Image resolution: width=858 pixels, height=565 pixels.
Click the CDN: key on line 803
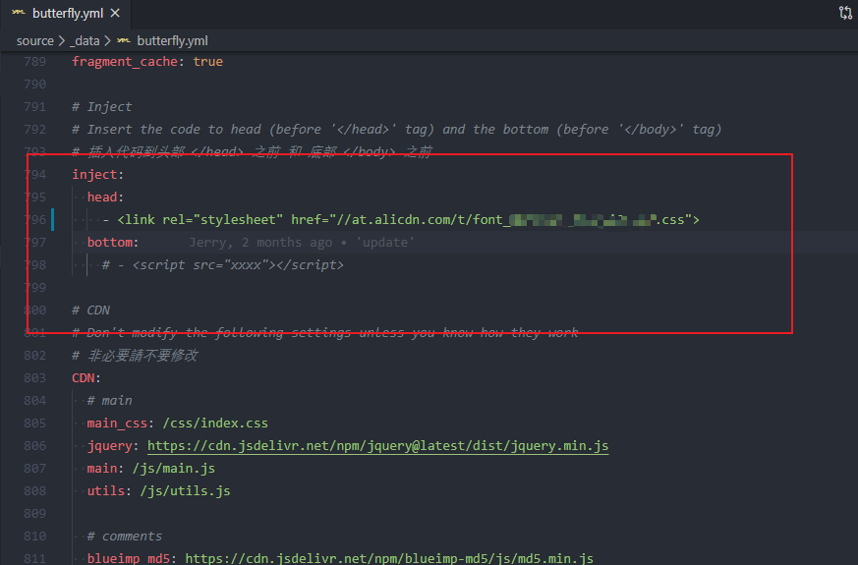[x=86, y=378]
